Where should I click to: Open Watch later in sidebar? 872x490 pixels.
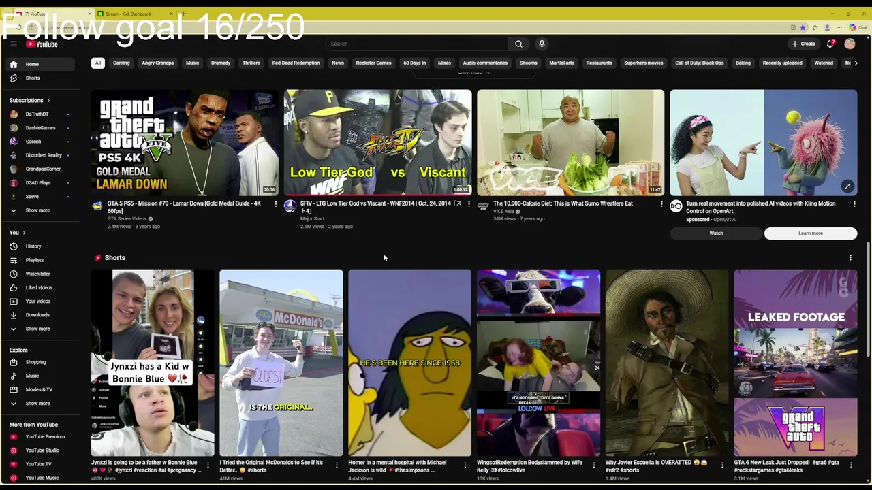click(41, 274)
